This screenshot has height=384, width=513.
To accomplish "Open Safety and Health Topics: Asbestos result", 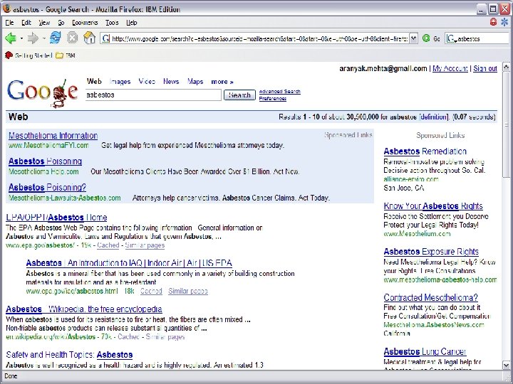I will [69, 355].
